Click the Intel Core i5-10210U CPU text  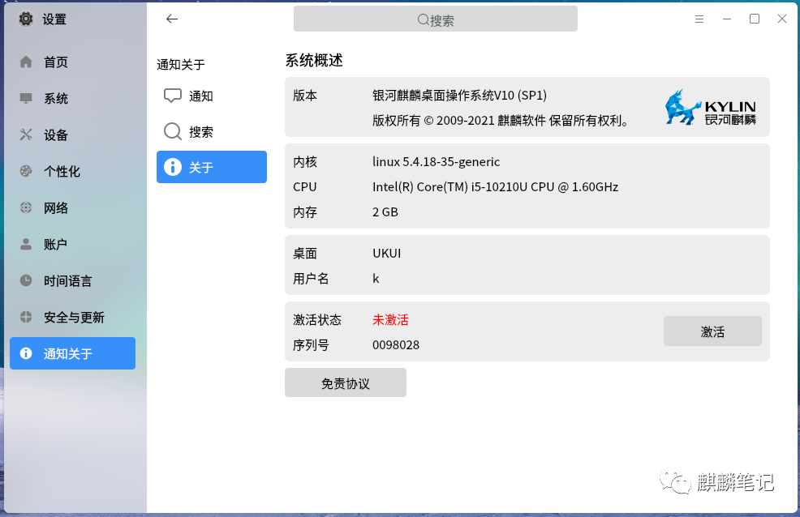click(496, 187)
